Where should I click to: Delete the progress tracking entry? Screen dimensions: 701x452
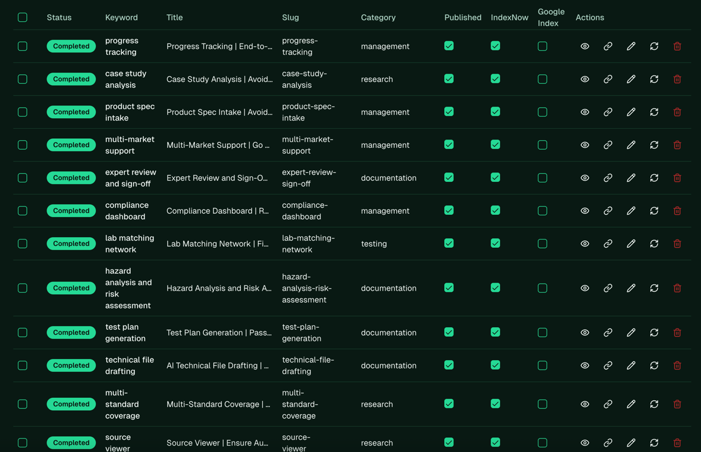[x=677, y=46]
